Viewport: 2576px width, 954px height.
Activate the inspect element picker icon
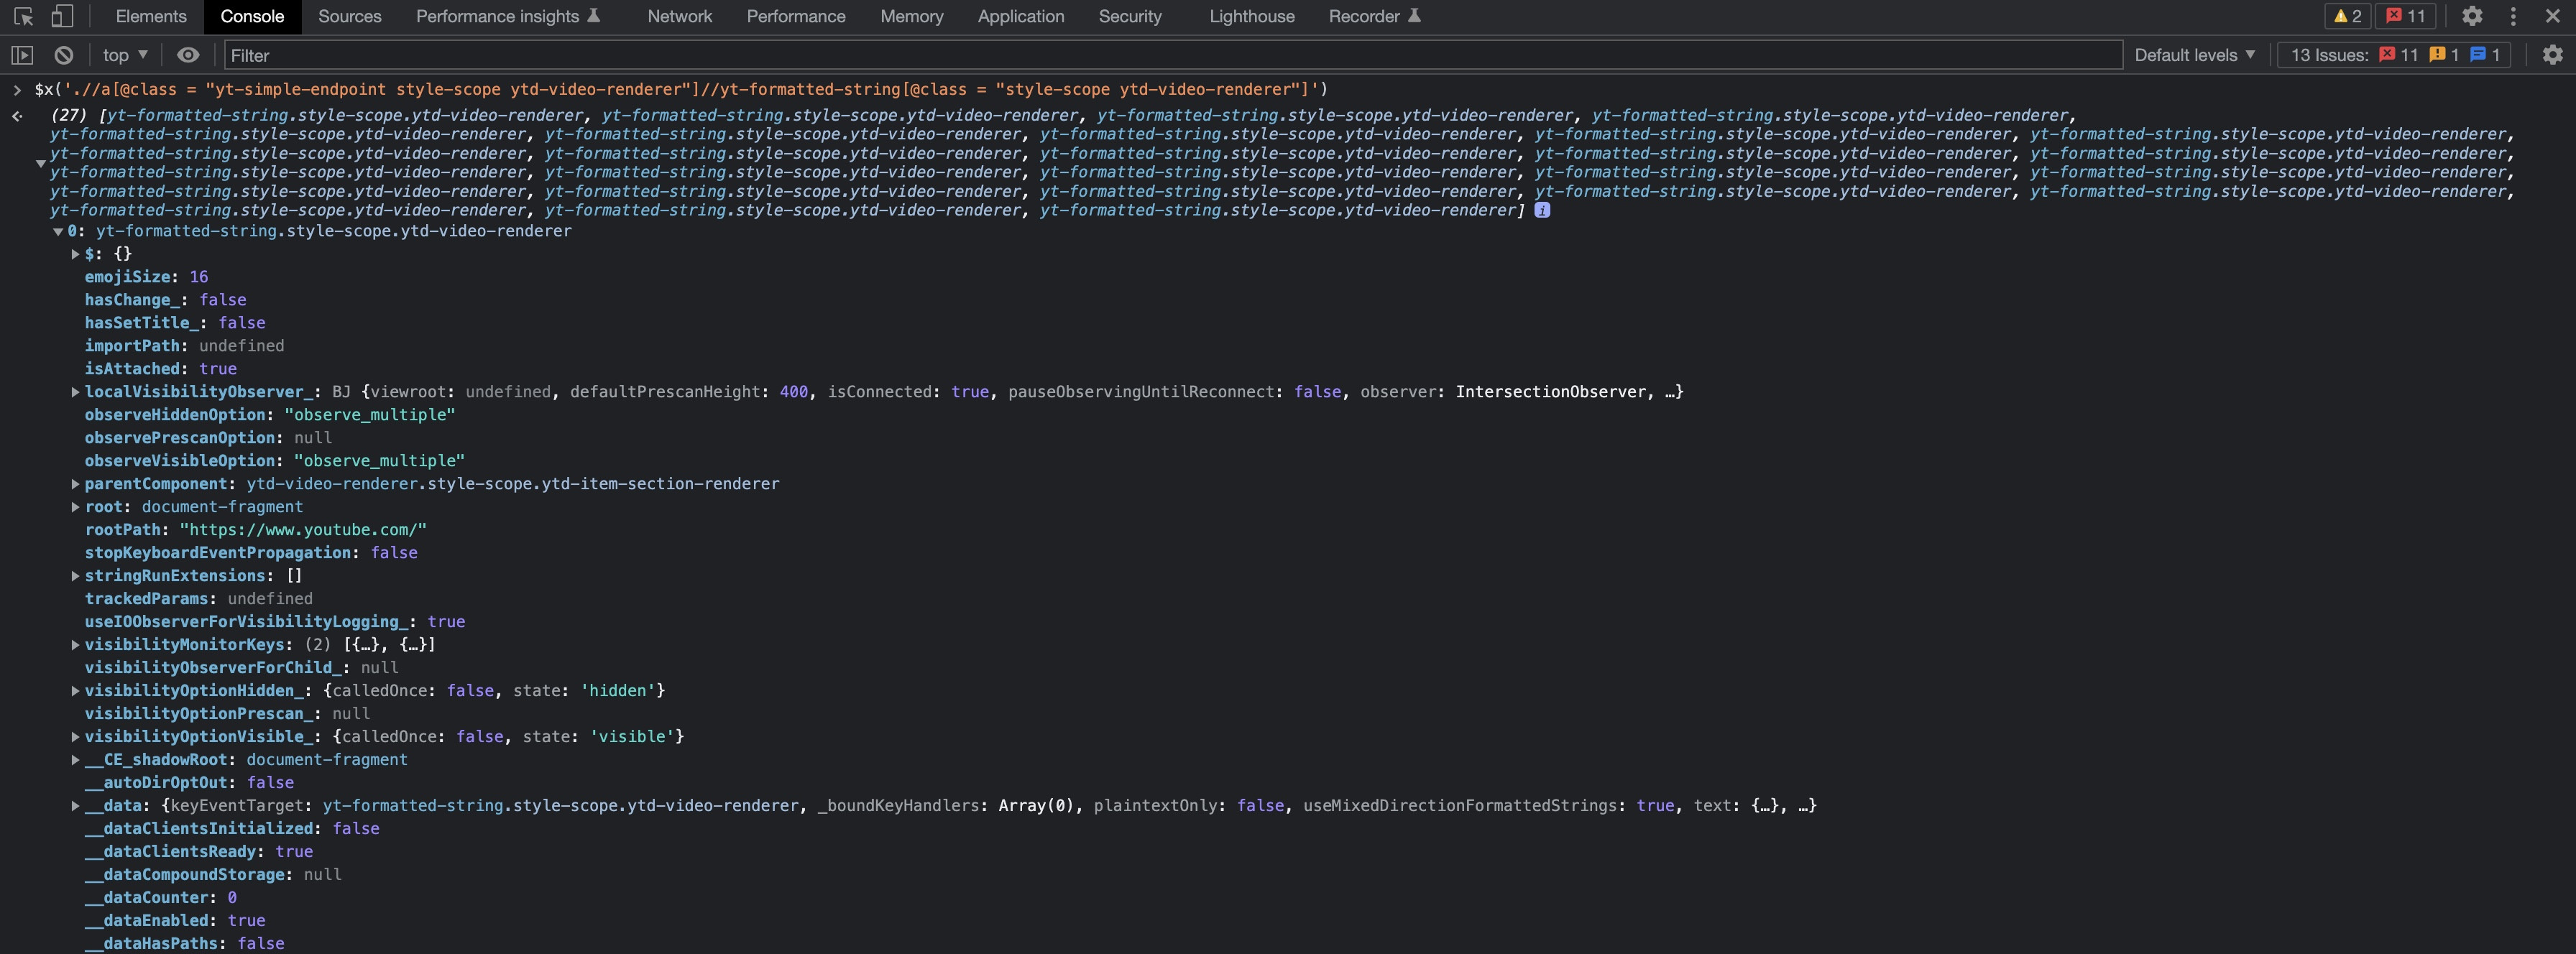(x=24, y=16)
